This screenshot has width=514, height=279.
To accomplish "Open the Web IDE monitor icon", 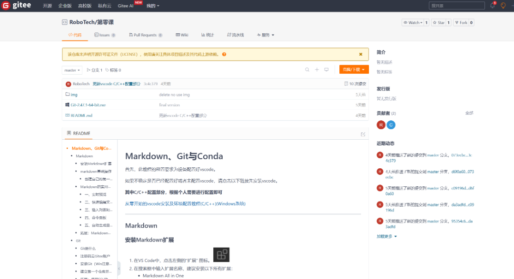I will tap(326, 70).
